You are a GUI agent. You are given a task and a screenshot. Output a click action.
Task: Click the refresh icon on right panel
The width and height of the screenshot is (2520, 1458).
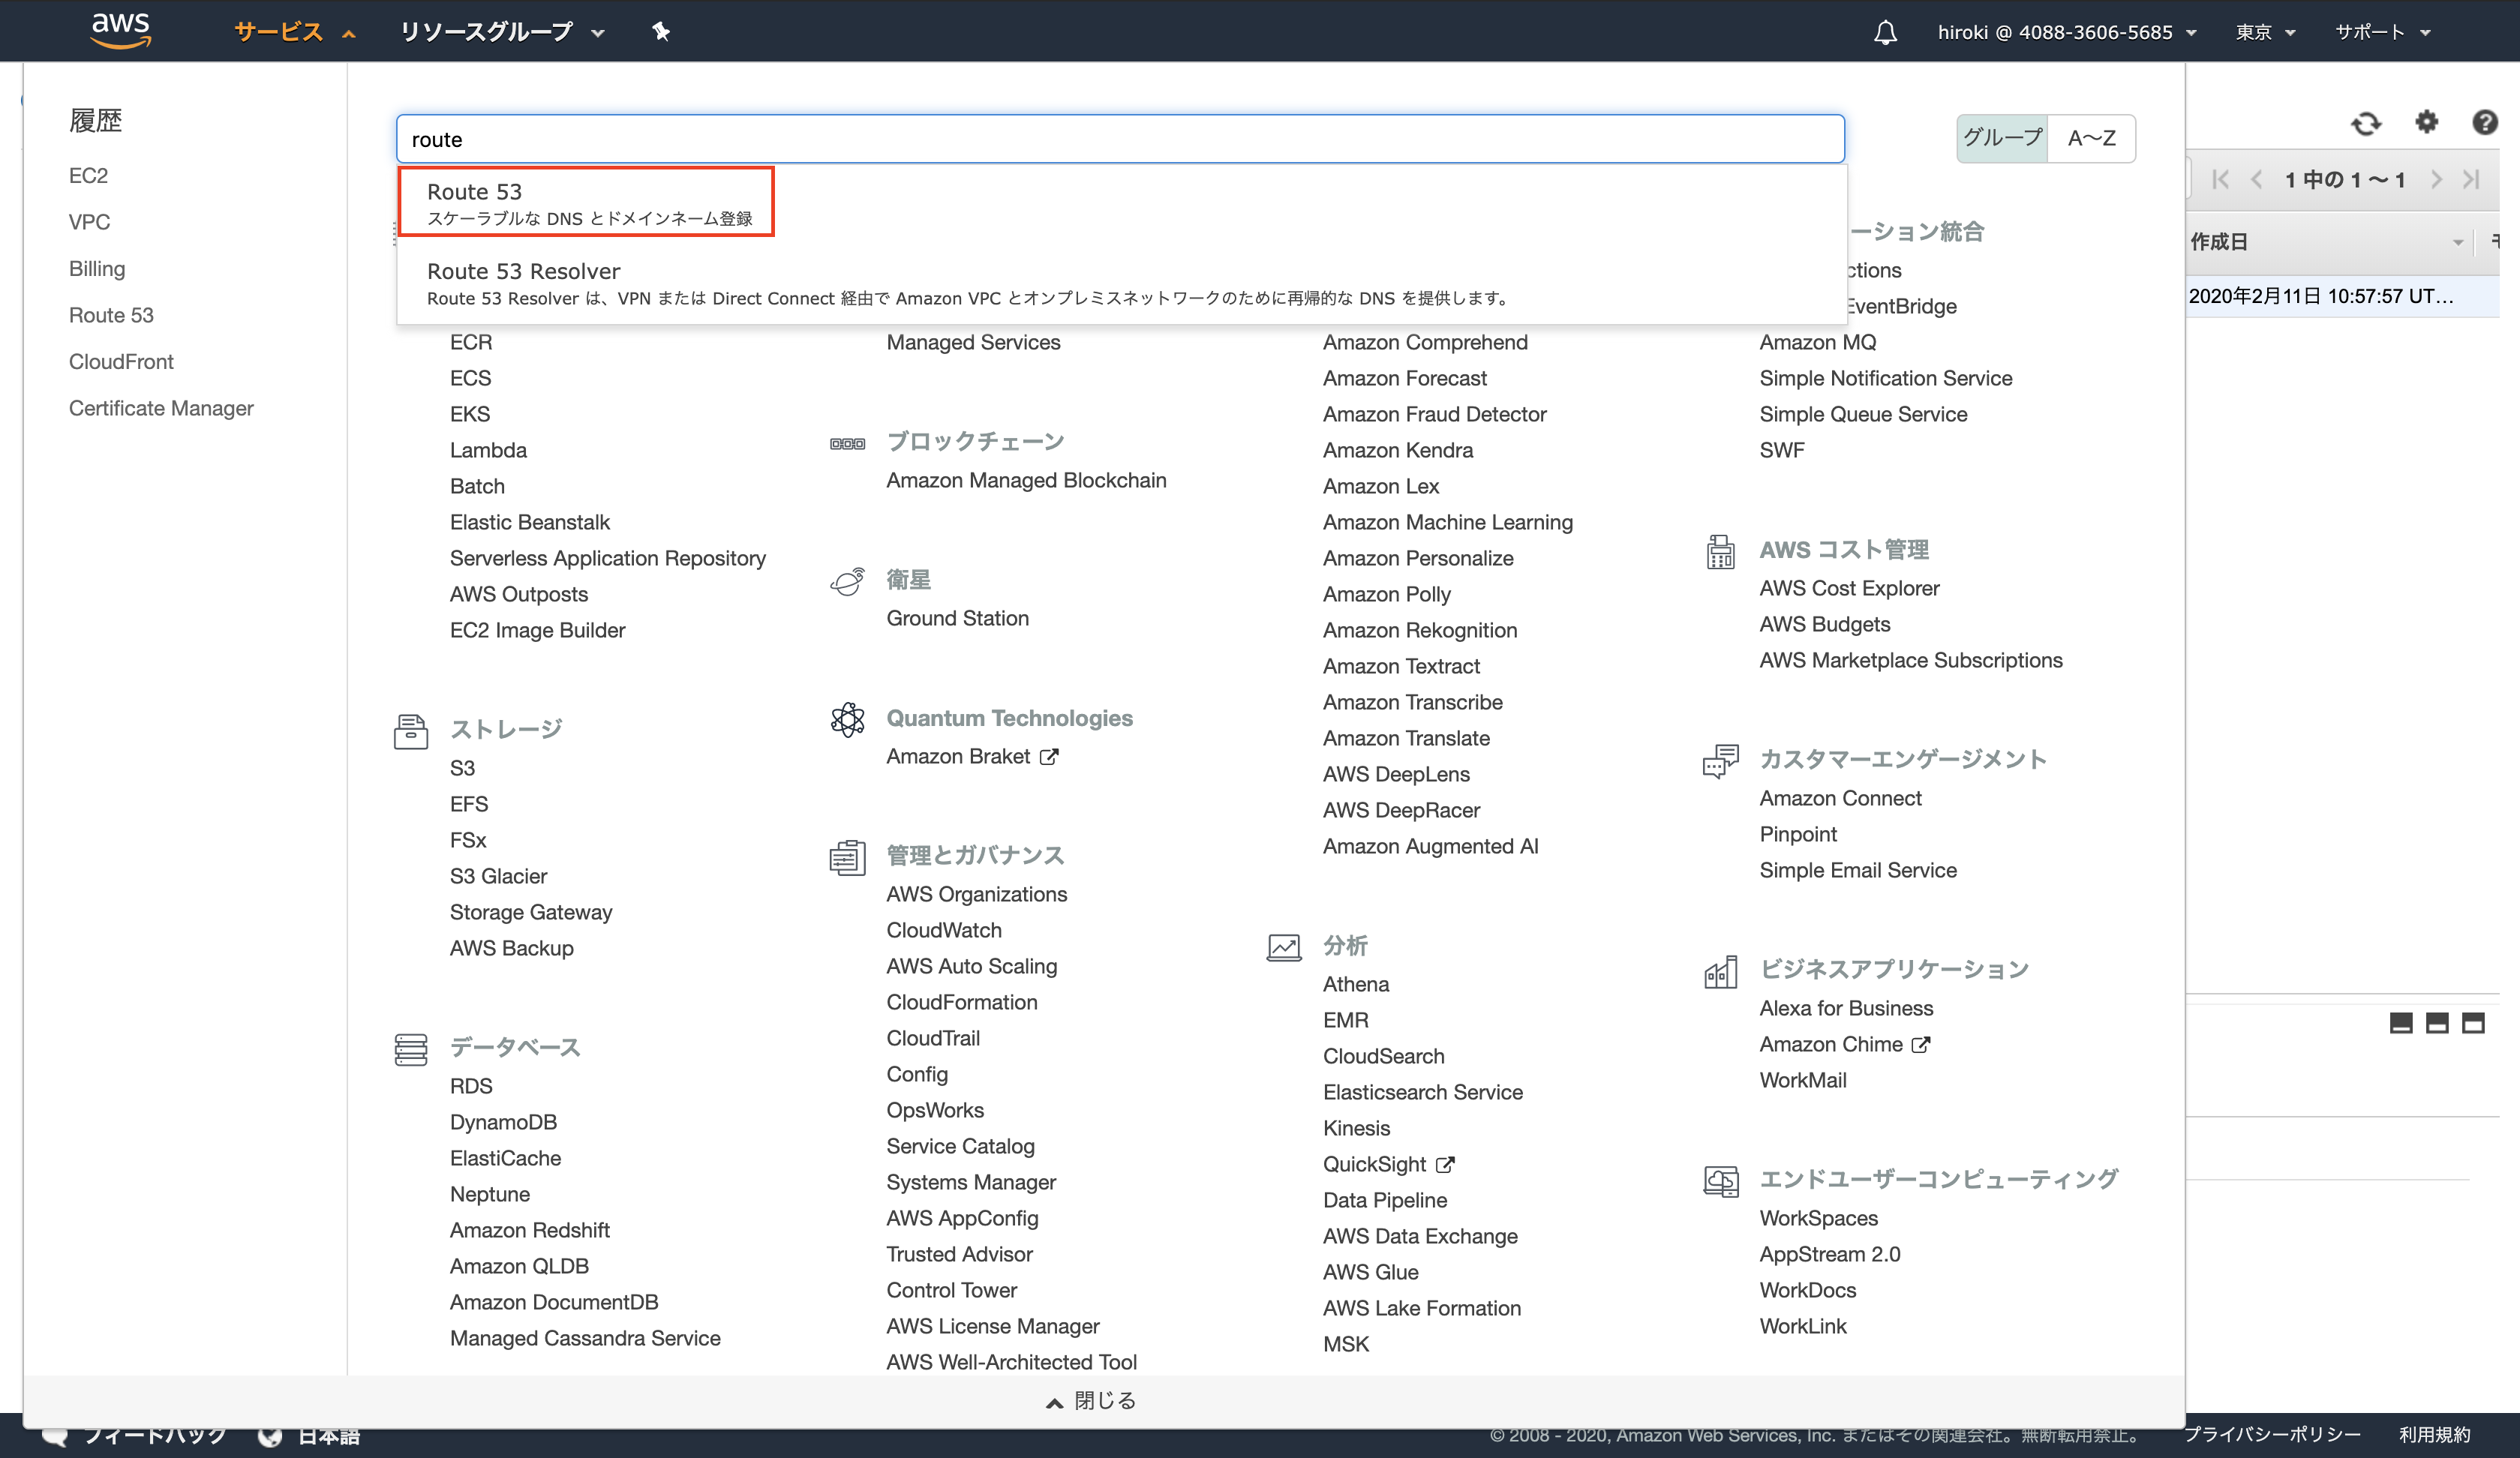tap(2365, 123)
